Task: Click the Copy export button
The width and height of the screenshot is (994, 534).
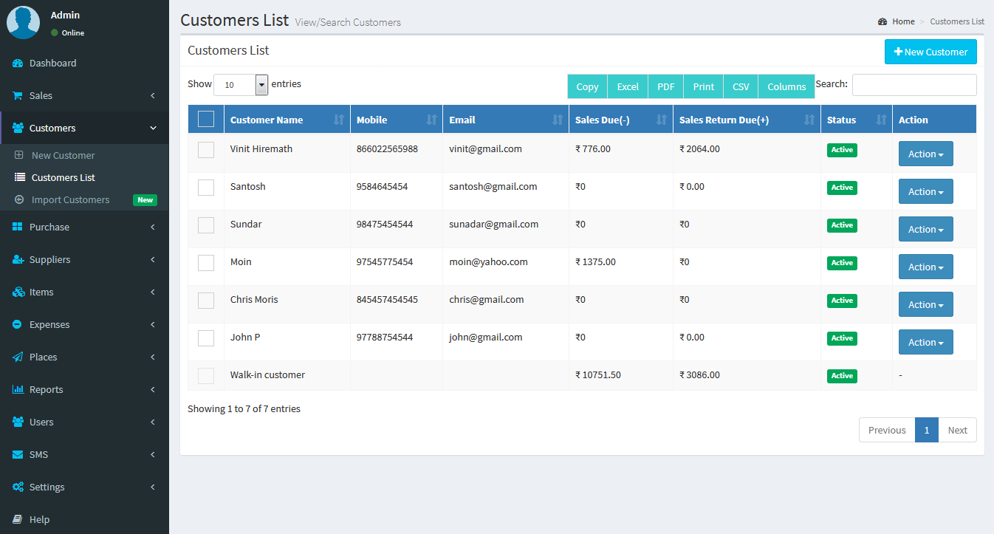Action: pos(587,86)
